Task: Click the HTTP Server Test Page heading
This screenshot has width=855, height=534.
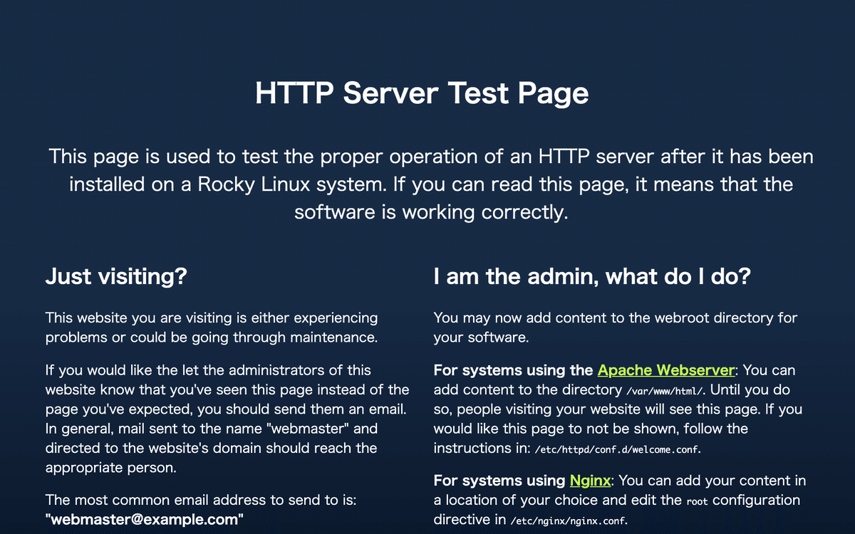Action: pyautogui.click(x=422, y=94)
